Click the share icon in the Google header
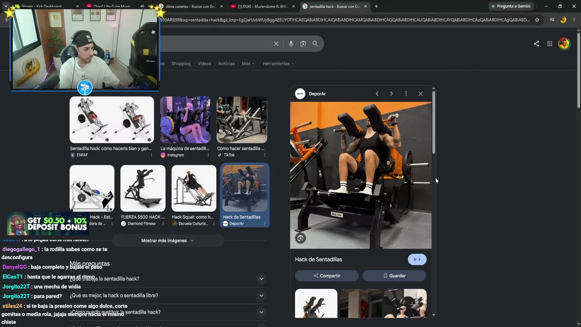The height and width of the screenshot is (327, 581). pyautogui.click(x=537, y=44)
